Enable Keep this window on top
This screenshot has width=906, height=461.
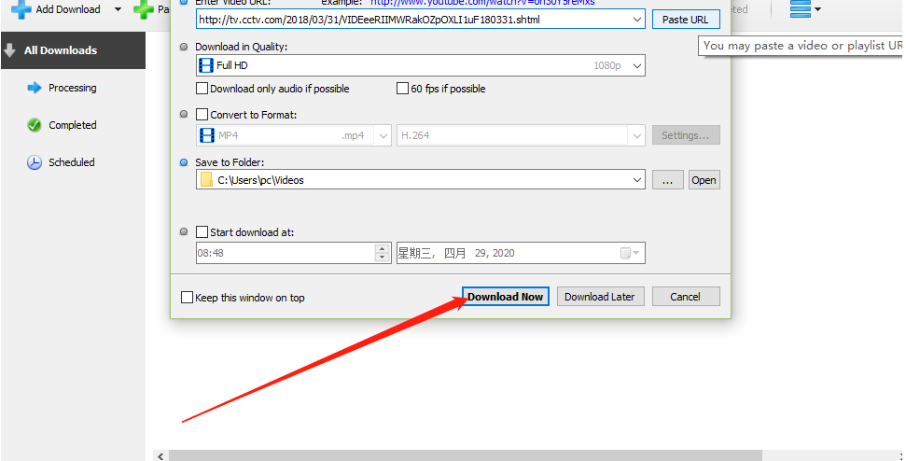pyautogui.click(x=187, y=298)
